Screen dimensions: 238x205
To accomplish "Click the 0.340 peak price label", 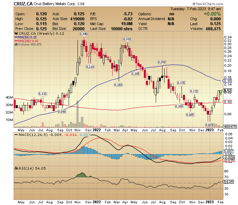I will click(84, 34).
